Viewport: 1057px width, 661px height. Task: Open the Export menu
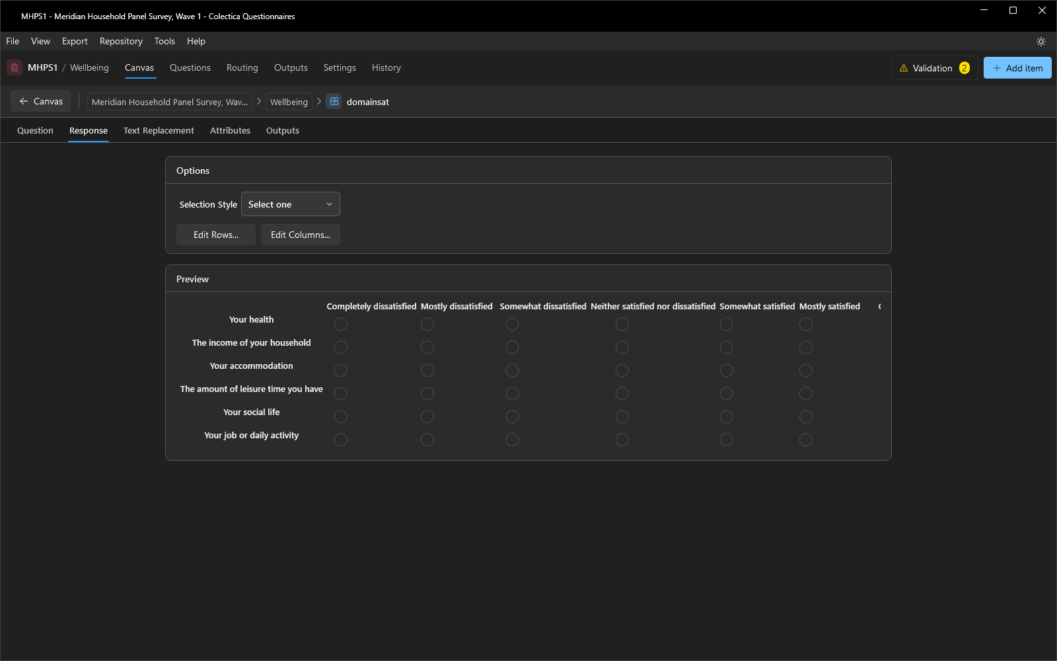click(75, 41)
